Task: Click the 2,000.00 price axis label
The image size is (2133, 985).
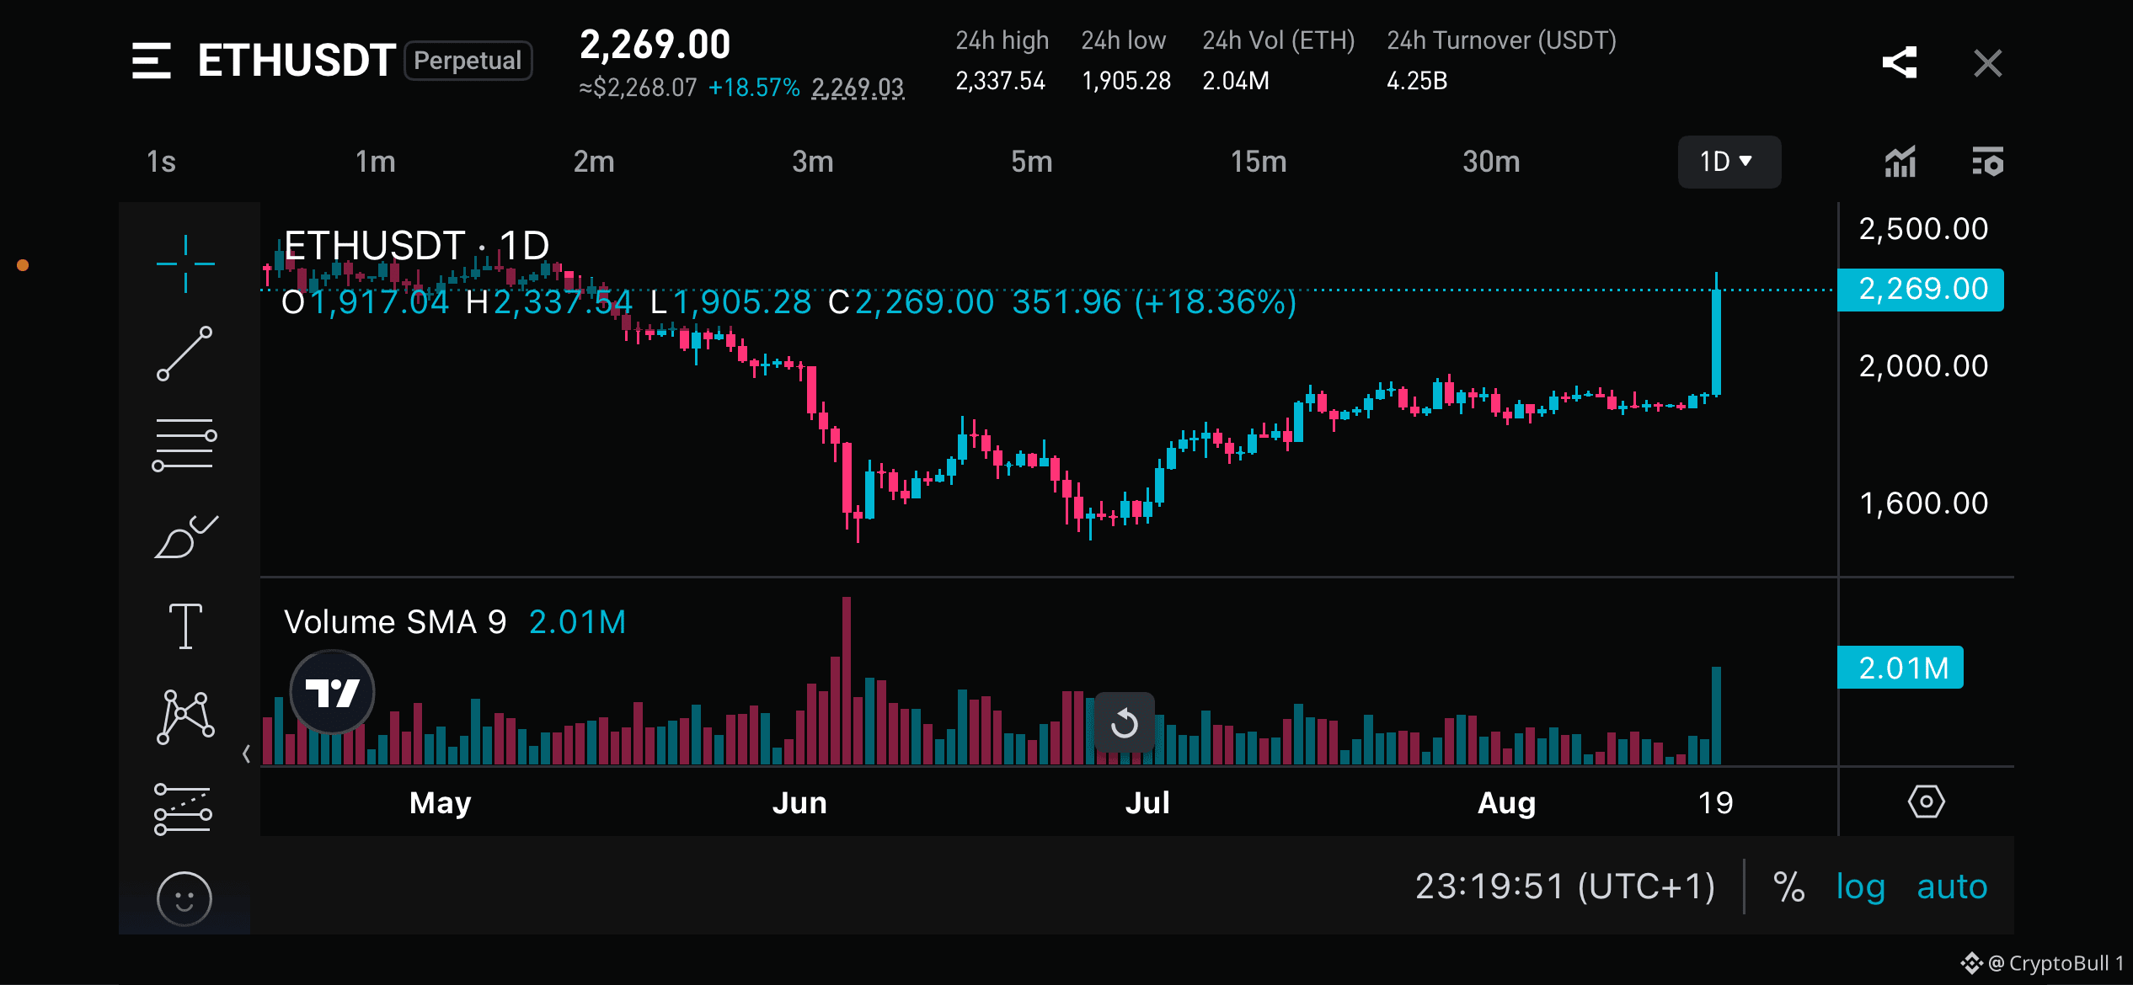Action: pyautogui.click(x=1924, y=366)
